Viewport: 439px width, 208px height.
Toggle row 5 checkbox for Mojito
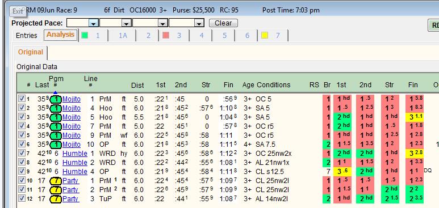pyautogui.click(x=21, y=135)
